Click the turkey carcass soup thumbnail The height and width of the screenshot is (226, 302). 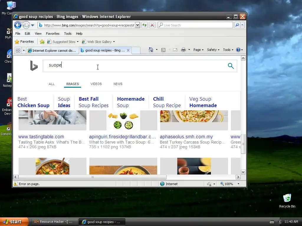coord(194,120)
